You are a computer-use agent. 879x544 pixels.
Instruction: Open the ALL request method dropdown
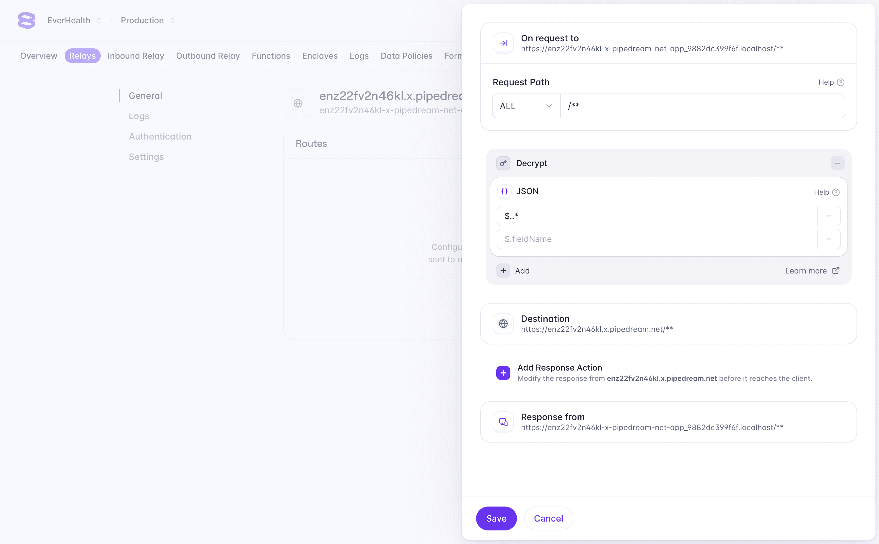pyautogui.click(x=526, y=106)
